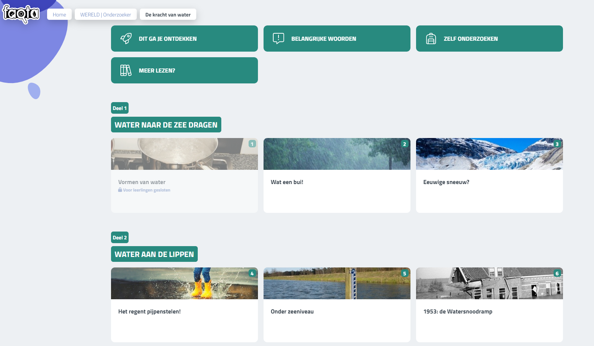Image resolution: width=594 pixels, height=346 pixels.
Task: Select De kracht van water breadcrumb
Action: (x=168, y=15)
